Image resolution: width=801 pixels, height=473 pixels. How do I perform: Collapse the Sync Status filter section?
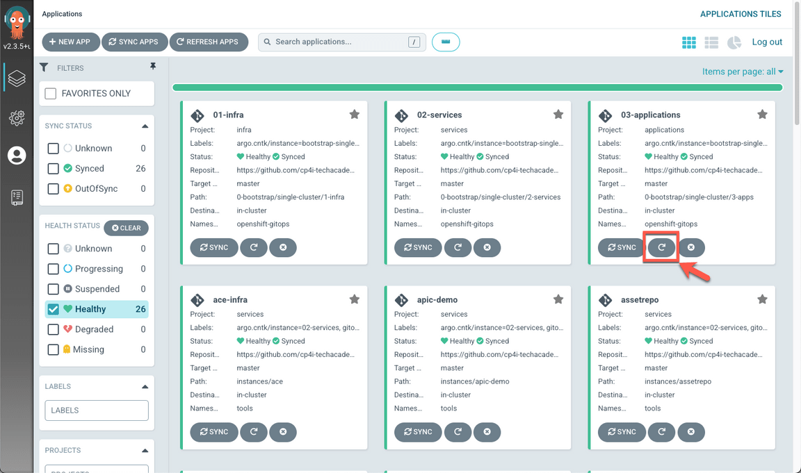pos(145,126)
